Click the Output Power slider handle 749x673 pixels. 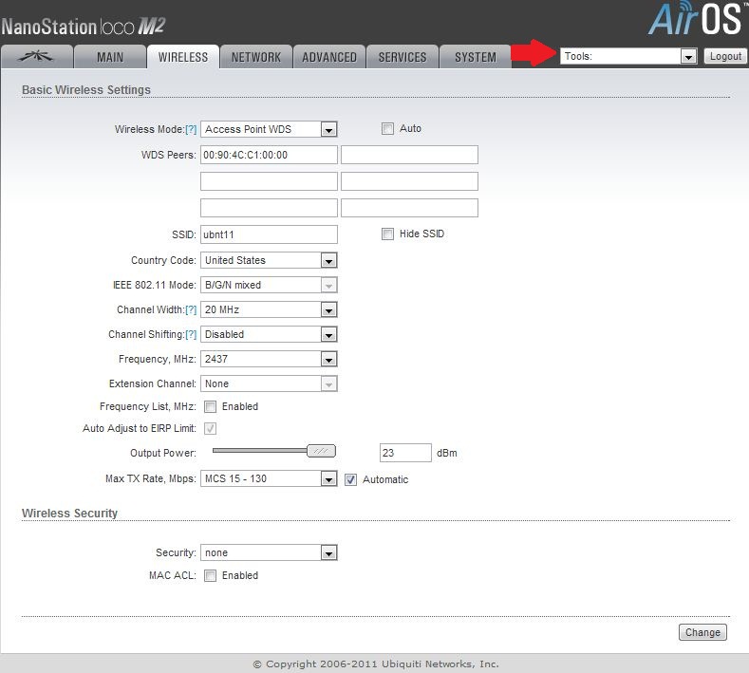coord(323,452)
